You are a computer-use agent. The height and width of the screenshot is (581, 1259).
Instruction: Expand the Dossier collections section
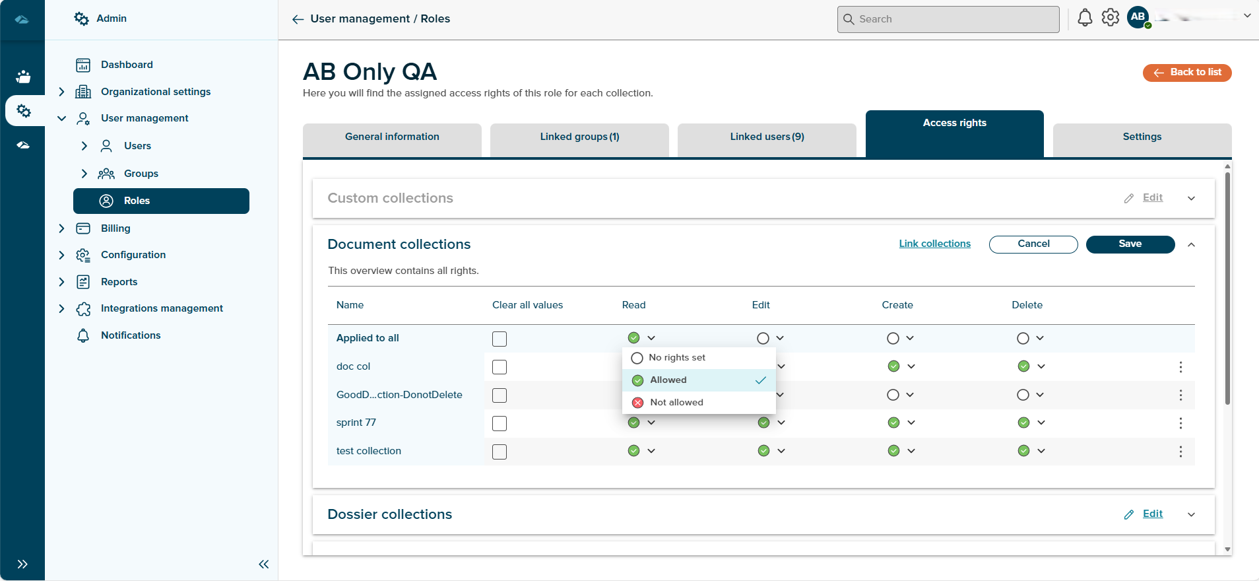pos(1191,514)
